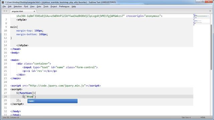Open the File menu
Image resolution: width=214 pixels, height=120 pixels.
pyautogui.click(x=4, y=7)
